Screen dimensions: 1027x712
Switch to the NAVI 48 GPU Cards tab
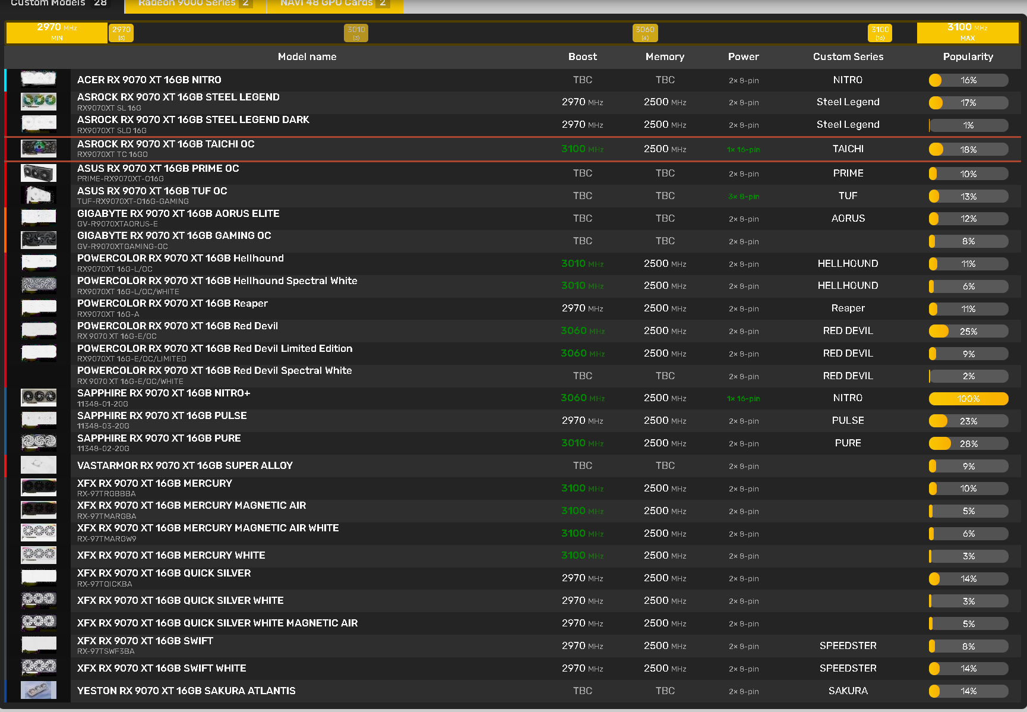point(334,5)
